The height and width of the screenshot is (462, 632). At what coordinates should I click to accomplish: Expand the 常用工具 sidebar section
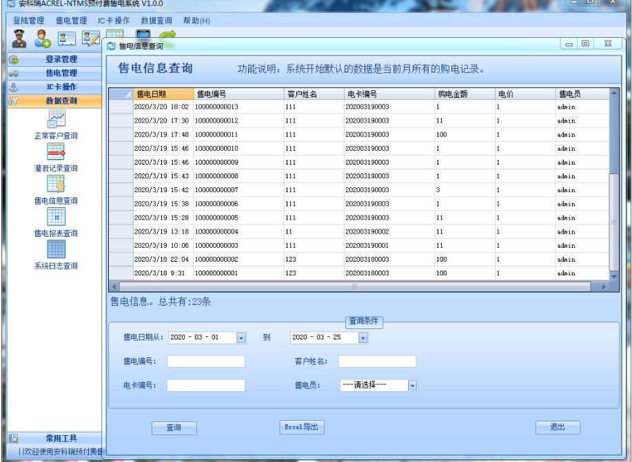coord(55,438)
